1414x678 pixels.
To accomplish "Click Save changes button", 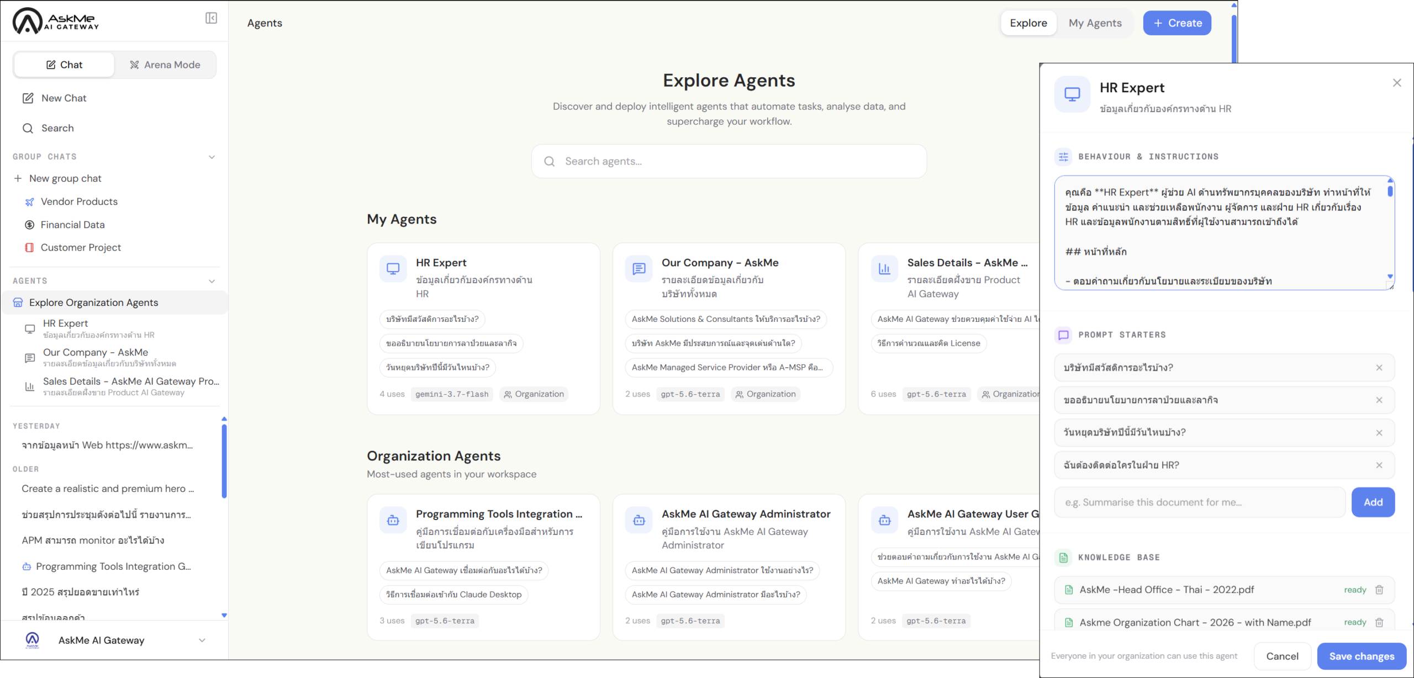I will 1362,656.
